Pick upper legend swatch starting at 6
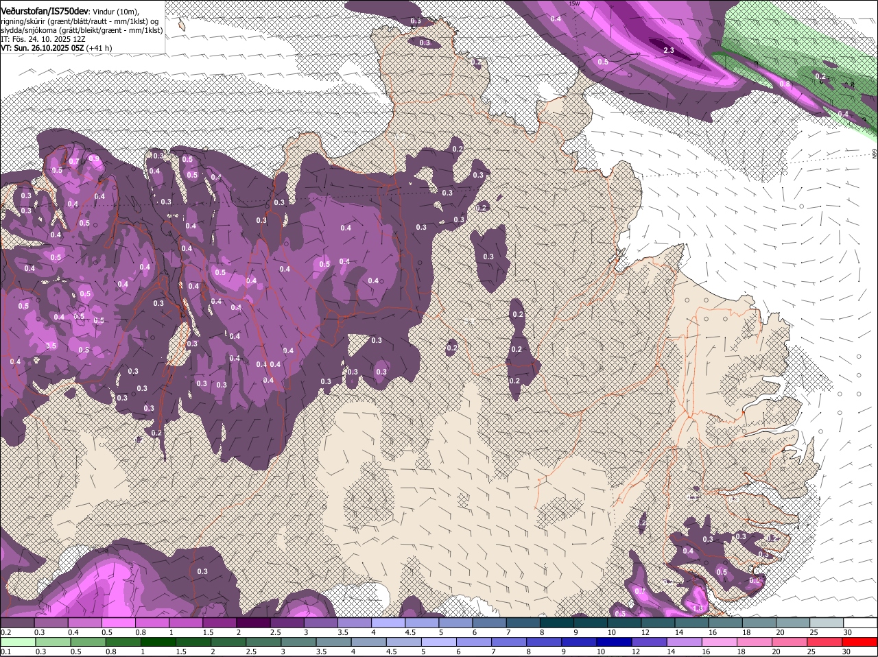The width and height of the screenshot is (878, 657). (490, 622)
